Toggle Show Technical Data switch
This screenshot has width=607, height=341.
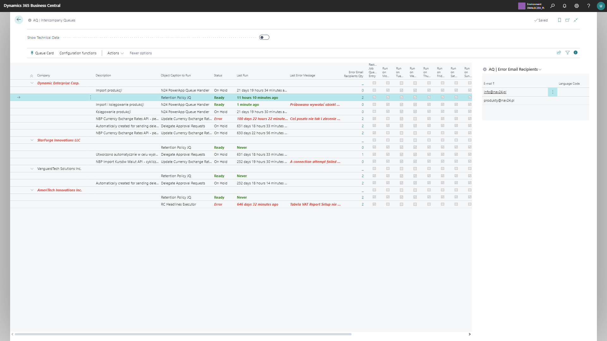click(x=264, y=37)
